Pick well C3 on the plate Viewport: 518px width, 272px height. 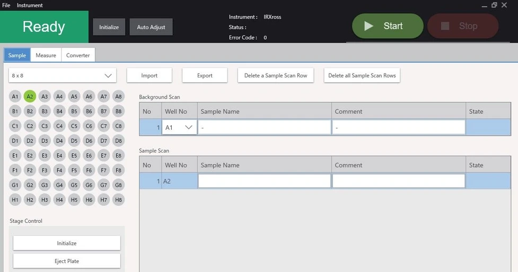(45, 126)
